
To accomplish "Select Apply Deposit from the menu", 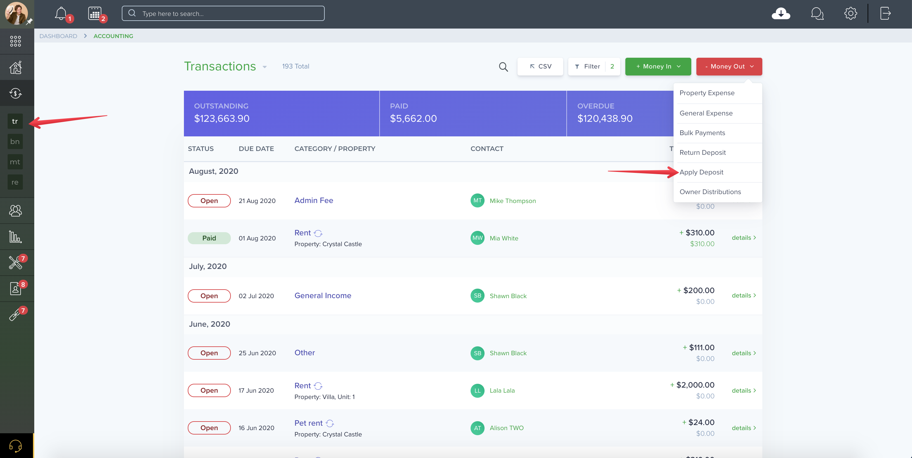I will click(701, 172).
